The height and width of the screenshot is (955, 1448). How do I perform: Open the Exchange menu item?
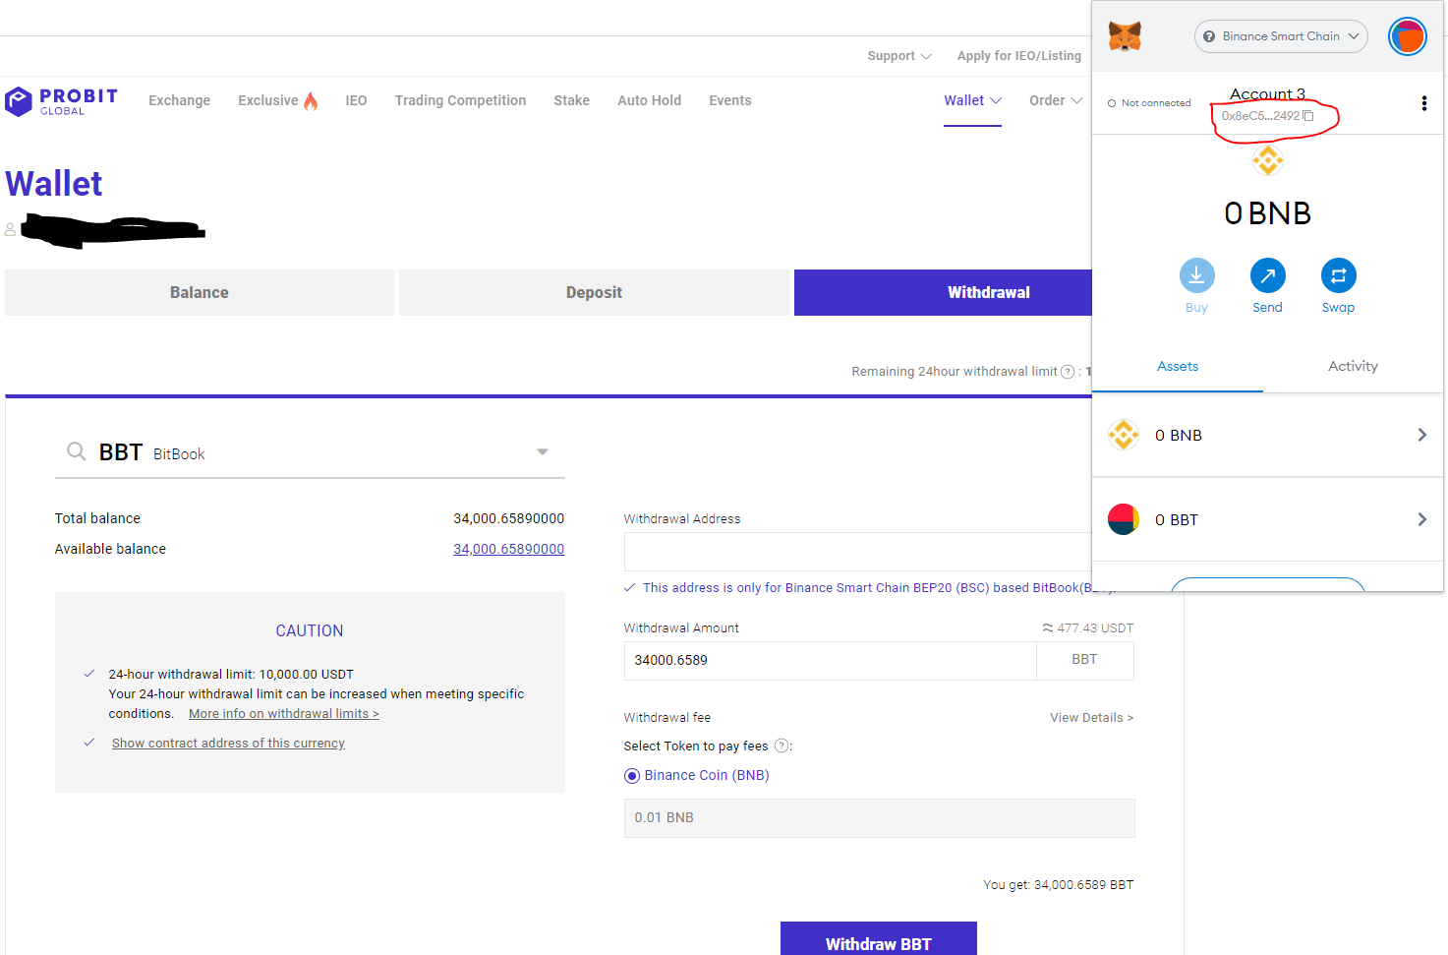tap(179, 100)
